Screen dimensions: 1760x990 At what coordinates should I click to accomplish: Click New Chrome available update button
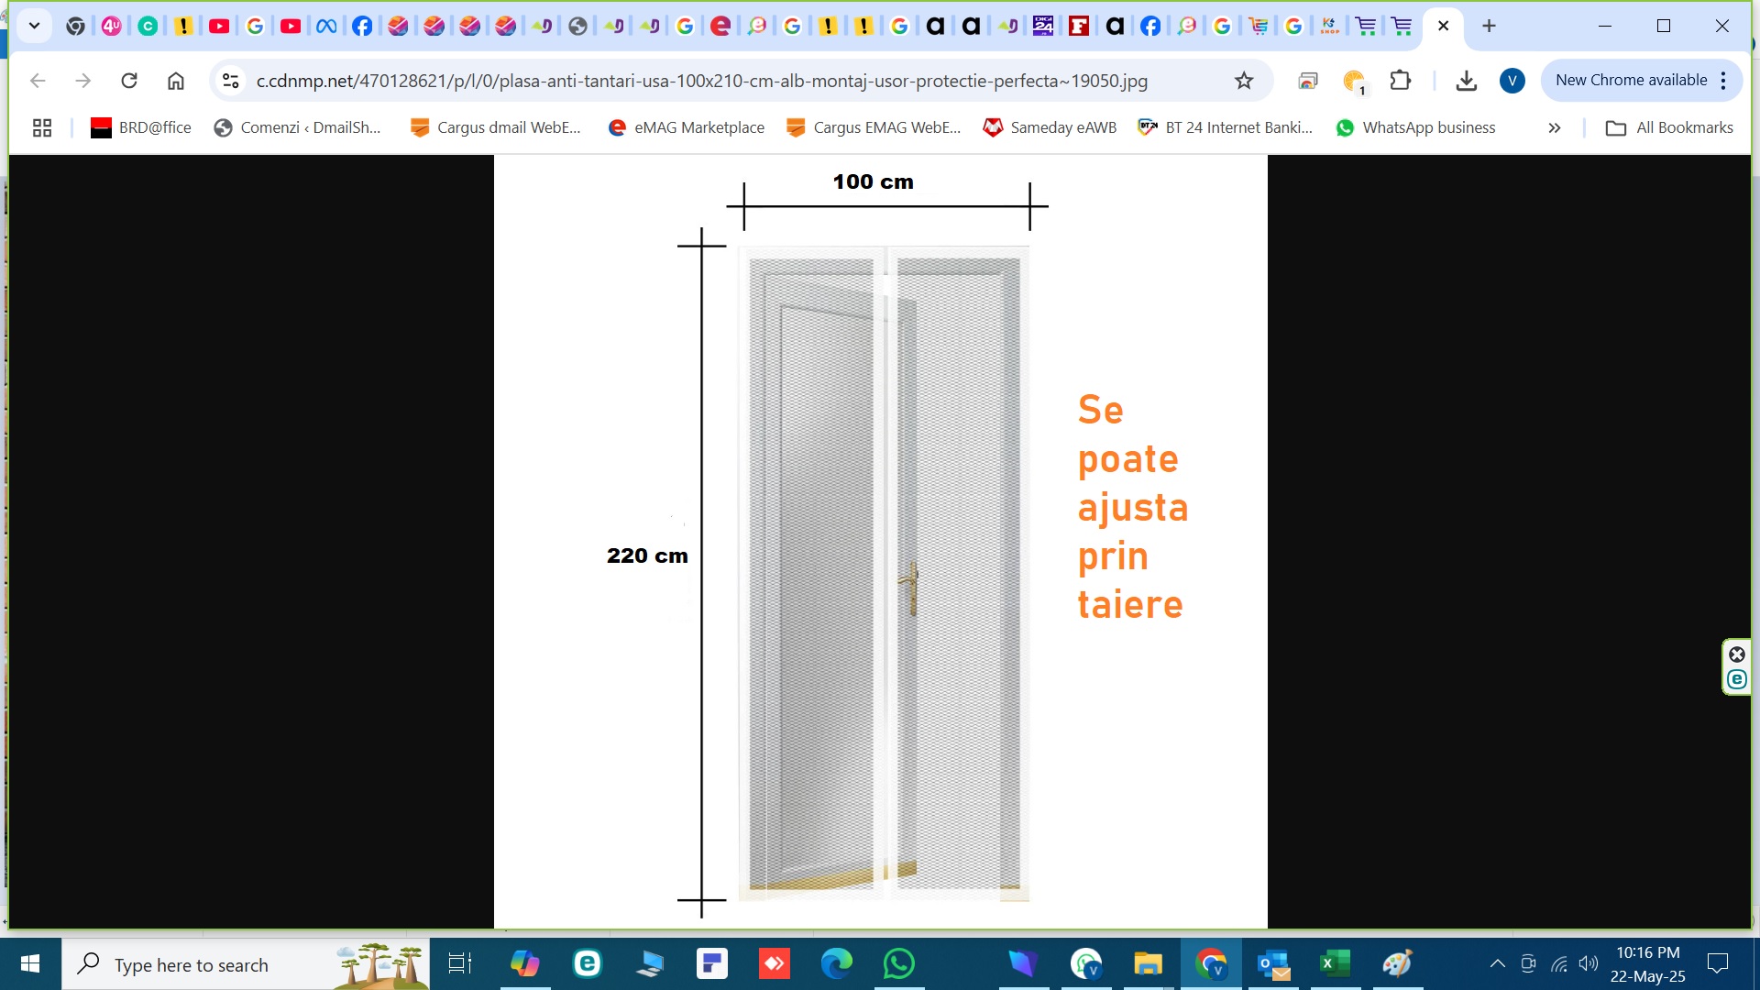pos(1631,81)
